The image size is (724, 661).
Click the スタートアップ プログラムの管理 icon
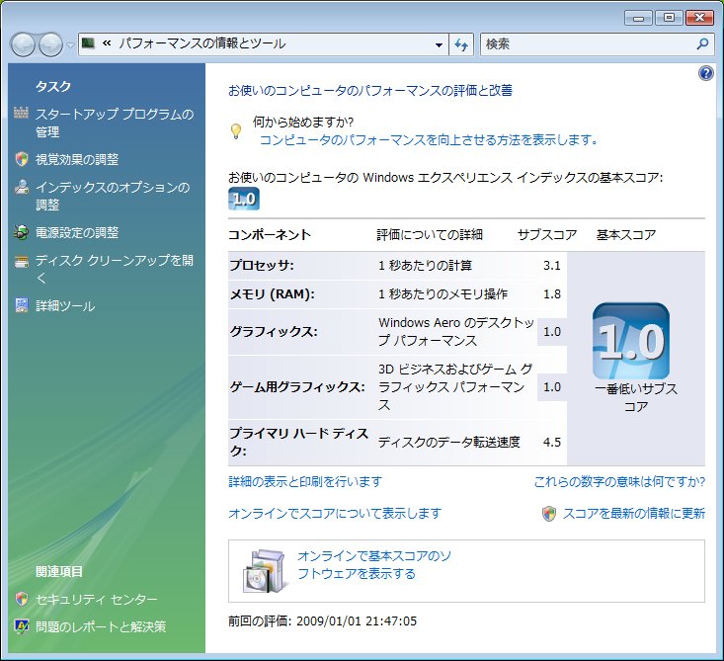pyautogui.click(x=22, y=113)
